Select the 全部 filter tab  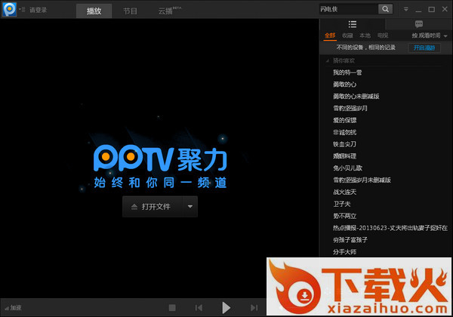(x=330, y=35)
